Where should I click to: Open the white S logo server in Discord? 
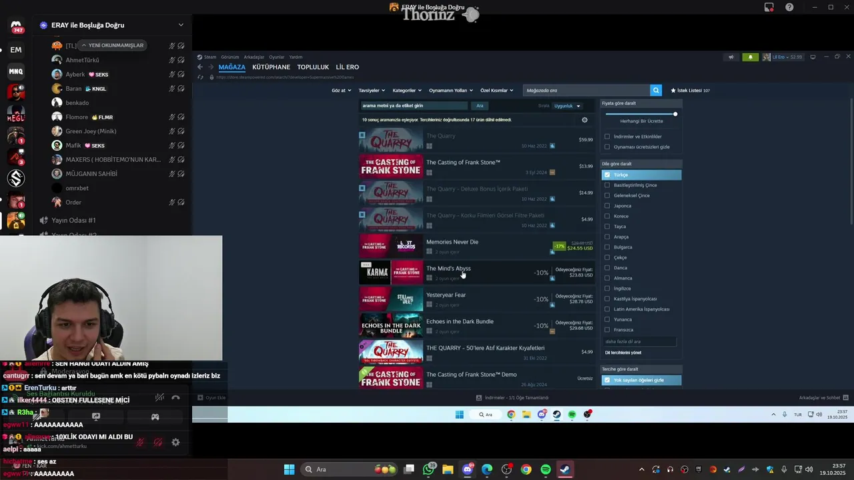point(16,178)
